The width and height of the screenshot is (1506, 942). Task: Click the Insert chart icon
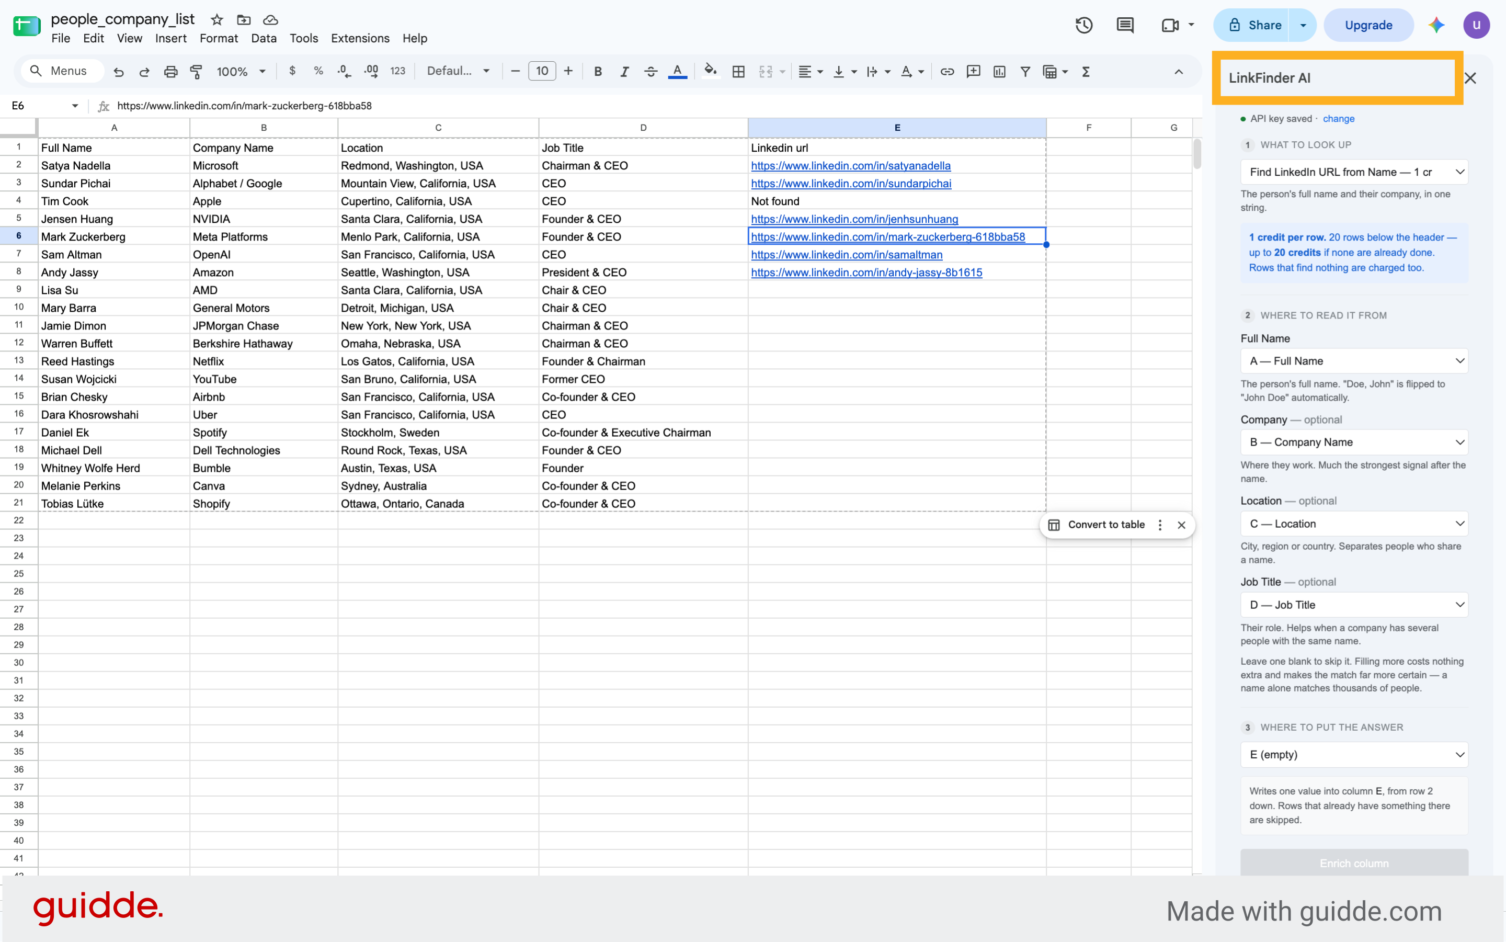(x=999, y=72)
